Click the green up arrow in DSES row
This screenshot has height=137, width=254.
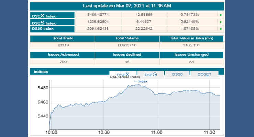(x=220, y=22)
